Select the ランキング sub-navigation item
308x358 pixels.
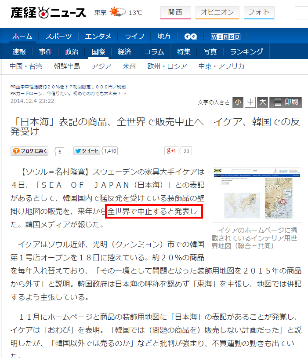[x=246, y=51]
